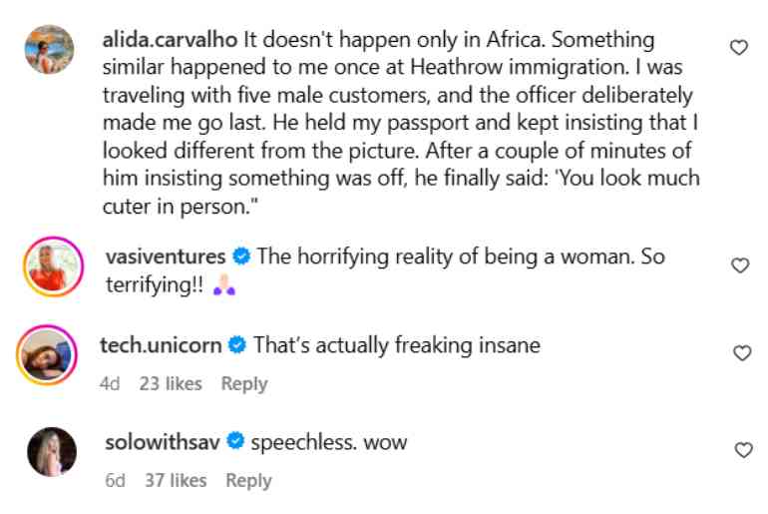This screenshot has width=768, height=514.
Task: Like vasiventures' comment with the heart
Action: (740, 265)
